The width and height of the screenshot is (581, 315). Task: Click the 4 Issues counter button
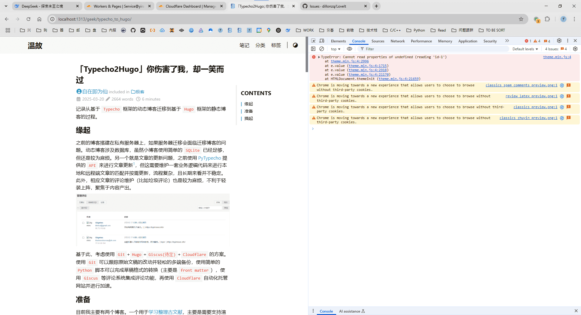(x=556, y=49)
